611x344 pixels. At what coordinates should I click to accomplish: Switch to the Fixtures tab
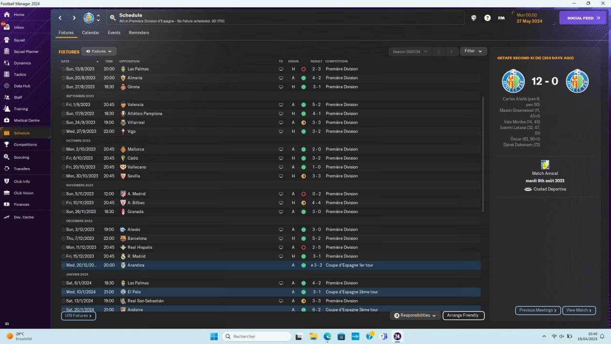click(x=66, y=33)
